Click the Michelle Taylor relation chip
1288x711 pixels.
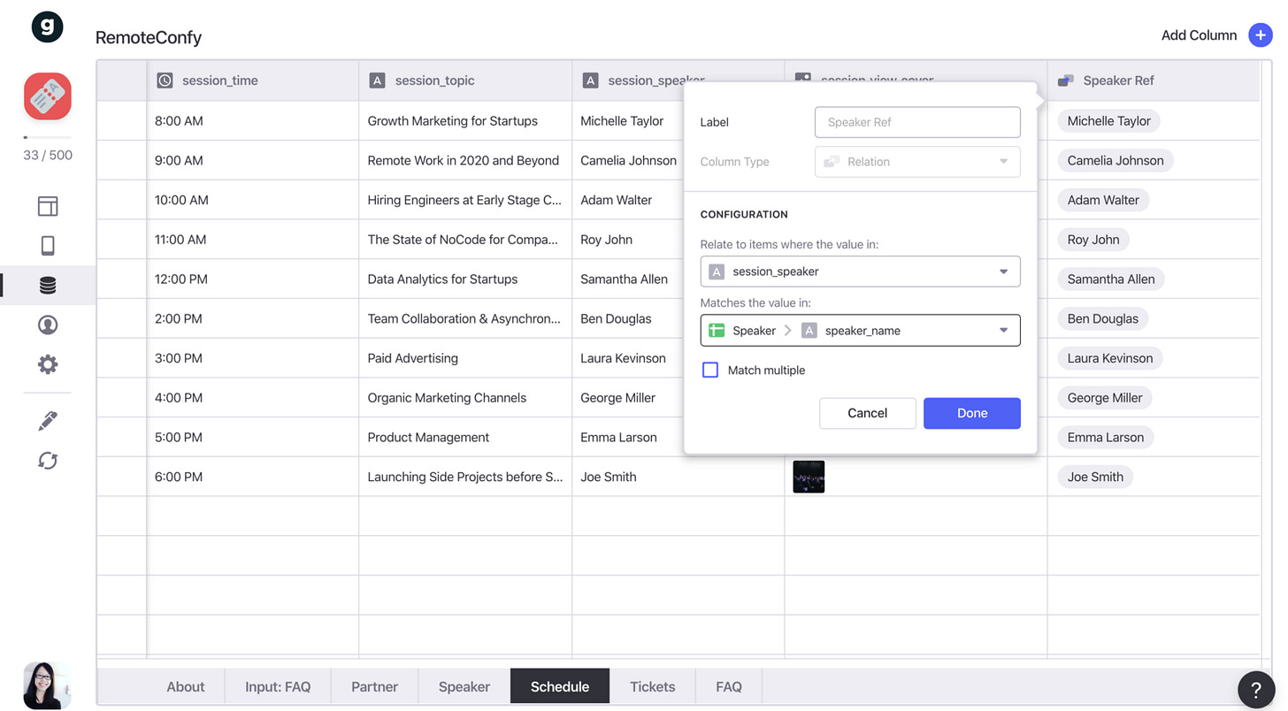coord(1108,121)
